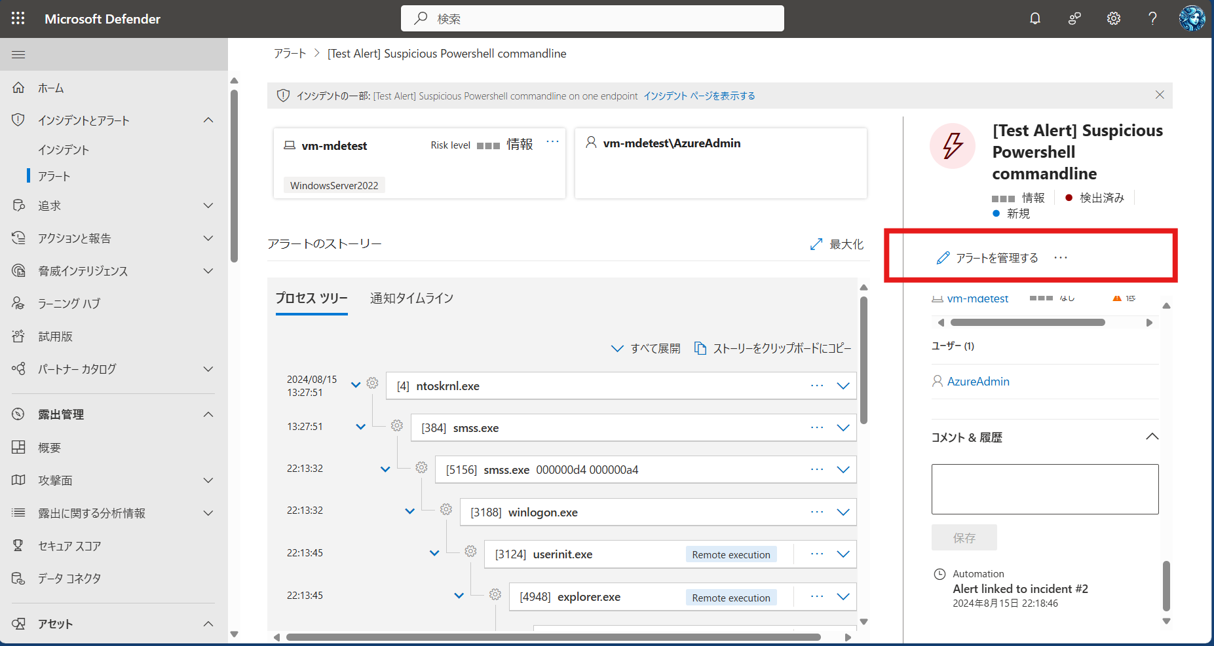
Task: Switch to the 通知タイムライン tab
Action: tap(411, 298)
